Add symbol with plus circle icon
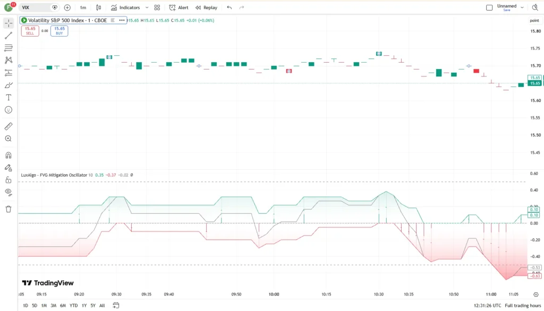 click(67, 7)
